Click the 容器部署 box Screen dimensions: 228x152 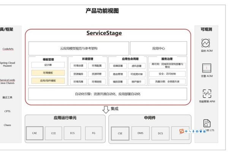[118, 66]
